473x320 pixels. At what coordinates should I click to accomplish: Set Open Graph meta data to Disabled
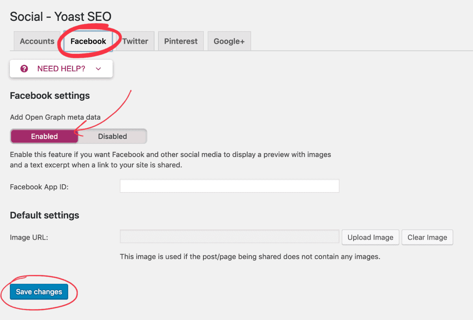point(112,136)
